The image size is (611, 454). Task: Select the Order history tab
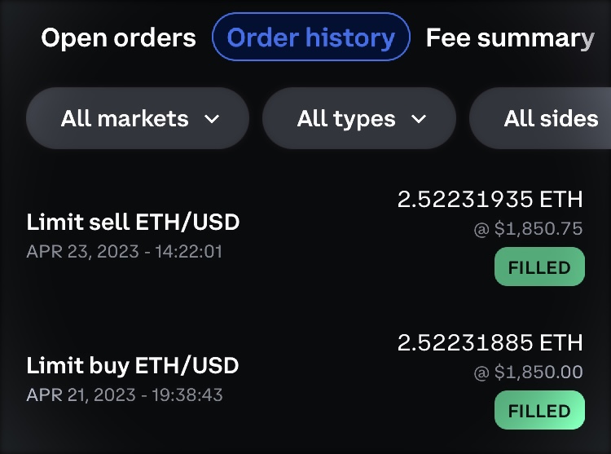tap(310, 37)
